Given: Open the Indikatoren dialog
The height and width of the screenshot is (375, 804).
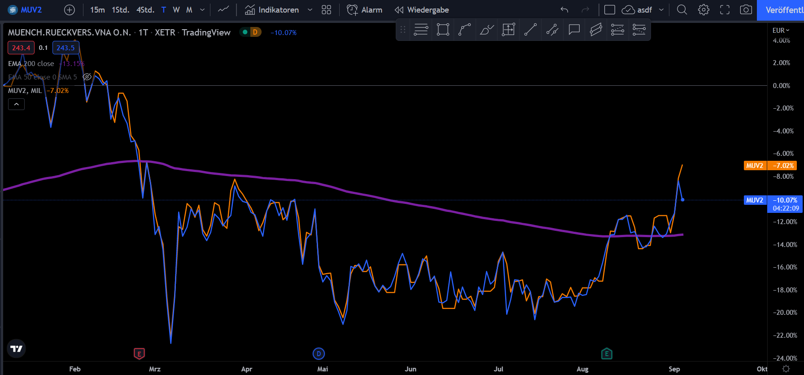Looking at the screenshot, I should point(272,10).
